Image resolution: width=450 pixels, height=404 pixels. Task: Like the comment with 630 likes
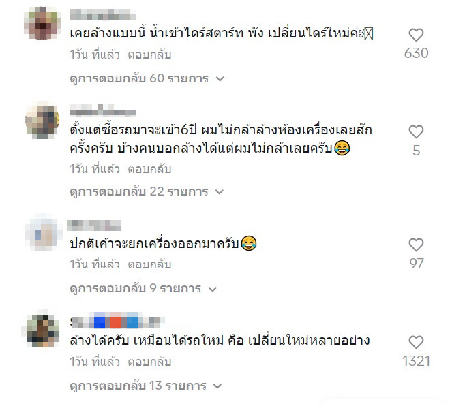pos(416,35)
